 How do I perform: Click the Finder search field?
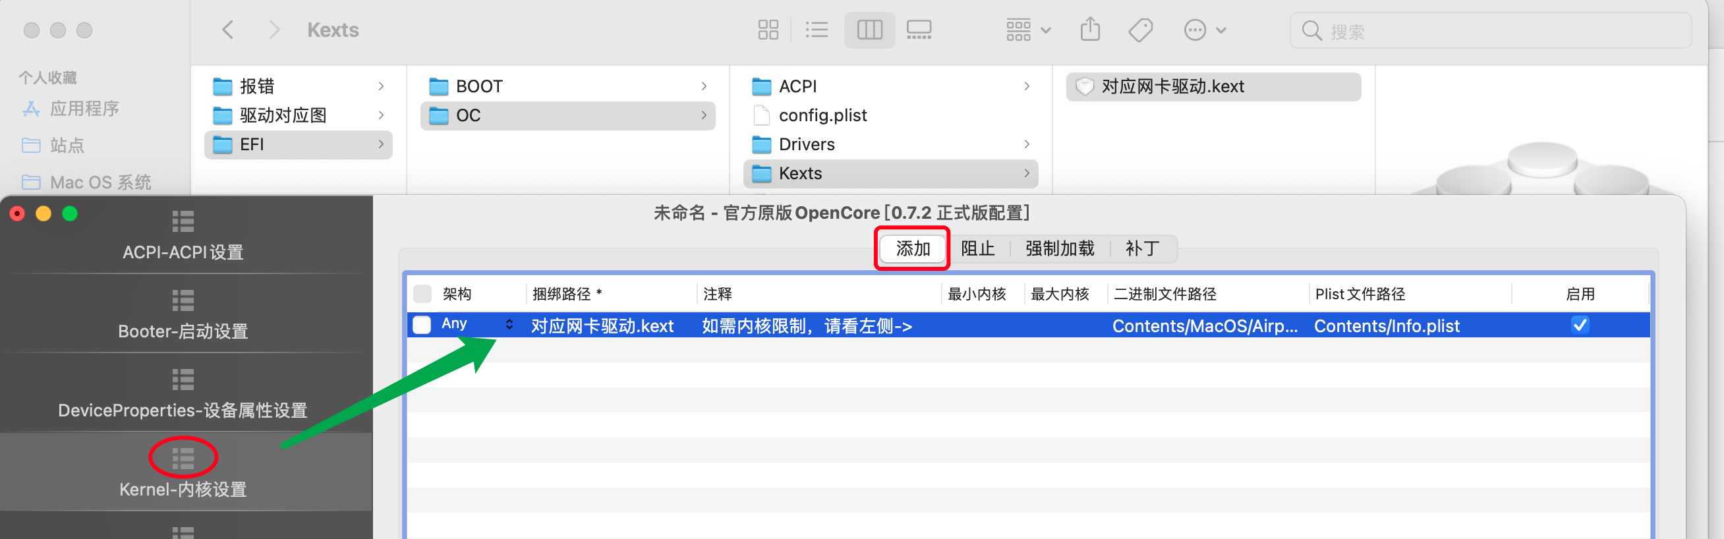click(x=1490, y=31)
